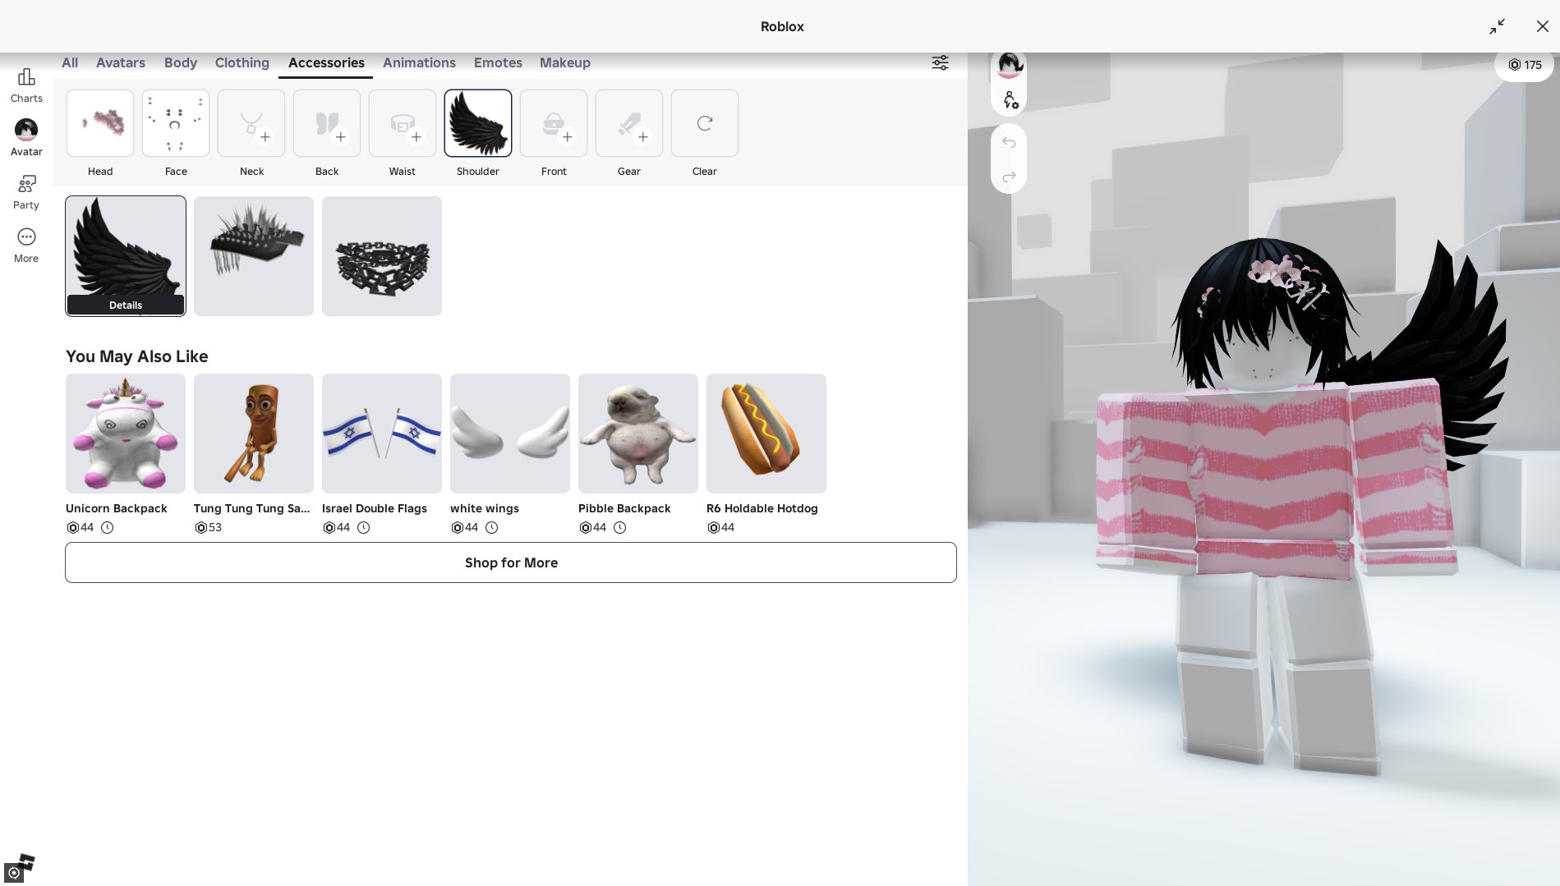Screen dimensions: 1560x886
Task: Switch to the Clothing tab
Action: (242, 63)
